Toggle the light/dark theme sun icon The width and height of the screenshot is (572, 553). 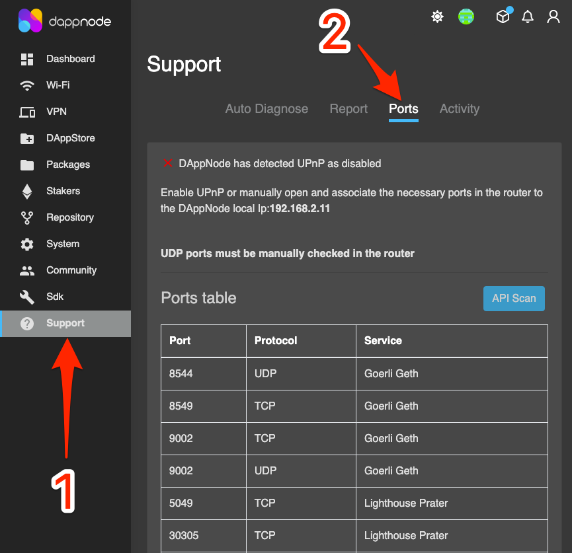coord(437,17)
